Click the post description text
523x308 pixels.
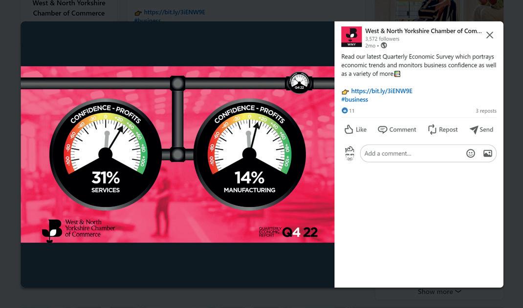[418, 65]
